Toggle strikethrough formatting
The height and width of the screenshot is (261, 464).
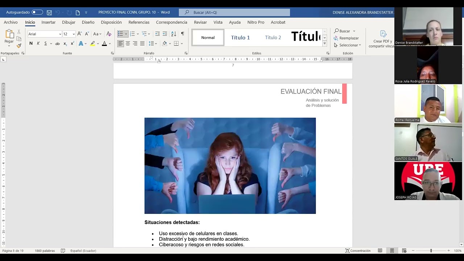(x=57, y=43)
